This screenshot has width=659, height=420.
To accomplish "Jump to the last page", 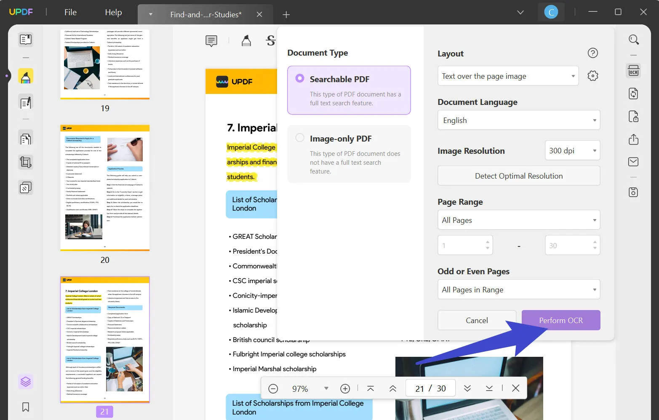I will click(x=489, y=388).
